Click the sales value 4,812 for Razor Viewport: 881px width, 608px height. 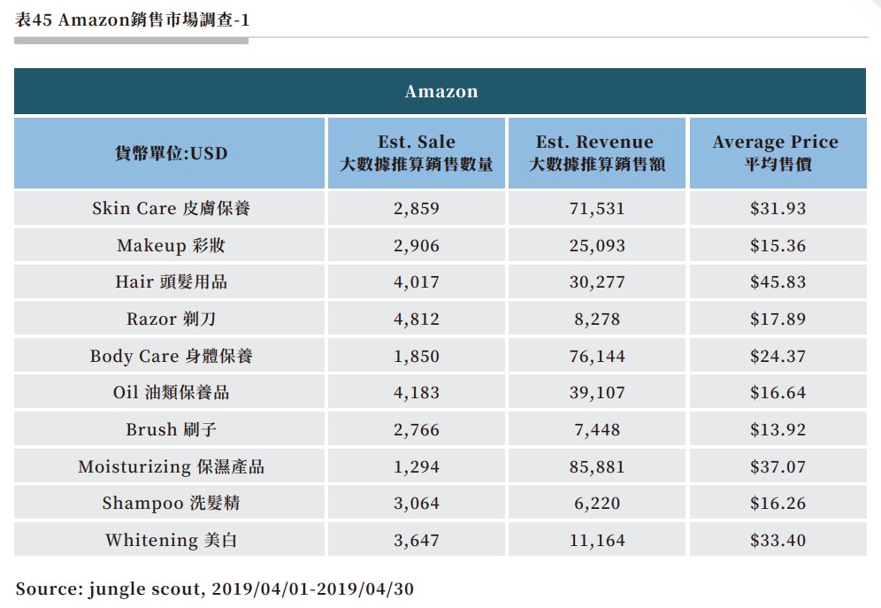tap(416, 319)
